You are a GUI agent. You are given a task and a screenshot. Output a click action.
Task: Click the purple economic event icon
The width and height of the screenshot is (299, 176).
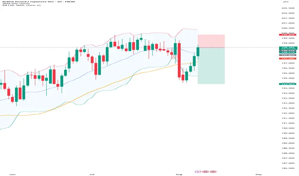click(x=198, y=172)
